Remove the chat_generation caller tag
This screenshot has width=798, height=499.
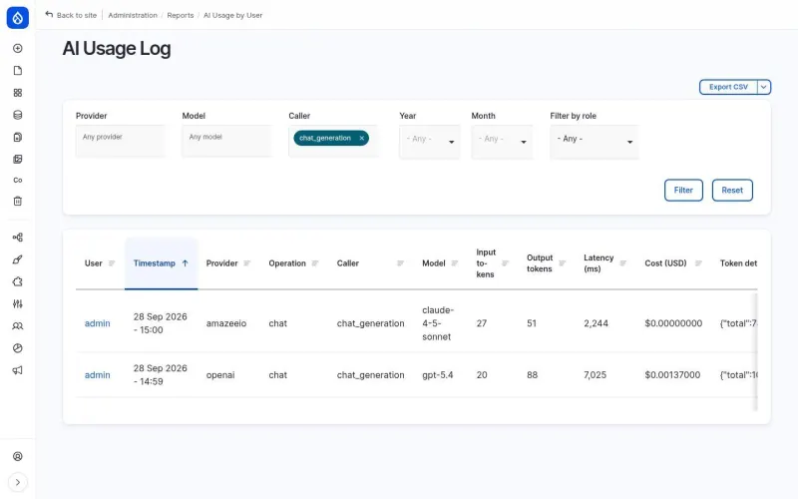coord(362,138)
